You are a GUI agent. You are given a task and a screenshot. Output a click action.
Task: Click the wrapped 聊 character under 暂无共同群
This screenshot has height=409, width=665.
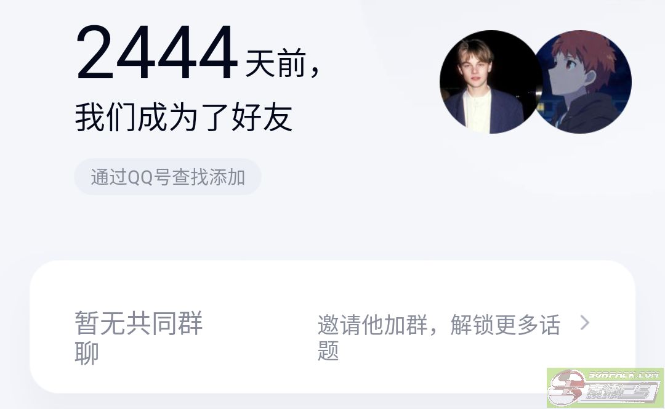tap(87, 353)
